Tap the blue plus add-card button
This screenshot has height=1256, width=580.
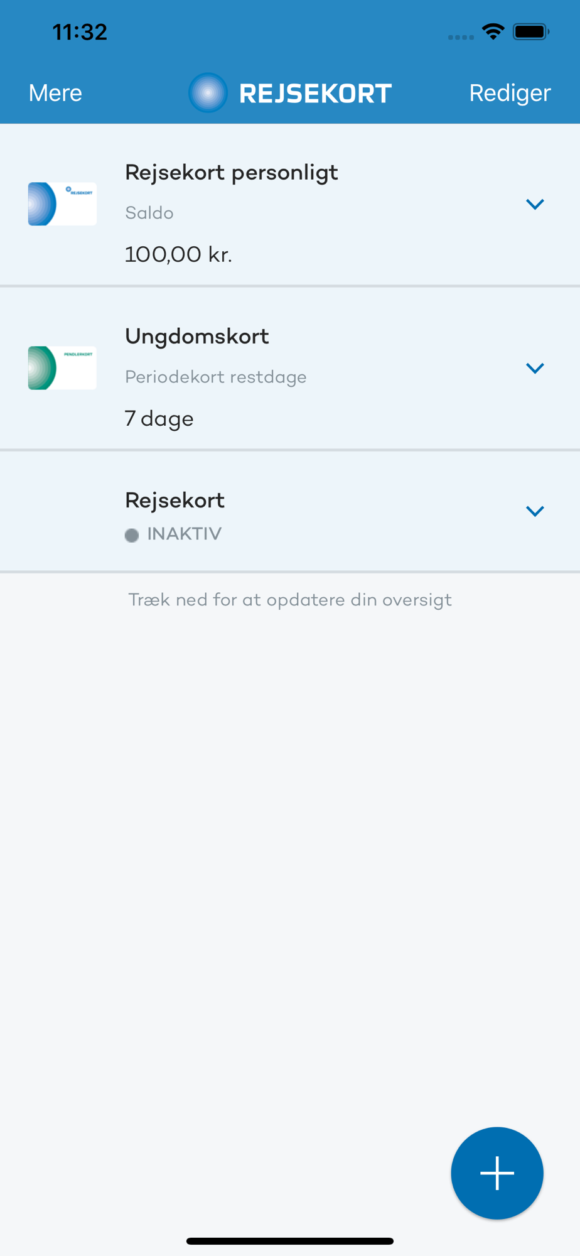pos(497,1172)
